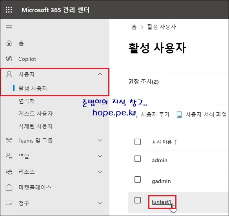Click the 역할 roles icon

[x=9, y=156]
